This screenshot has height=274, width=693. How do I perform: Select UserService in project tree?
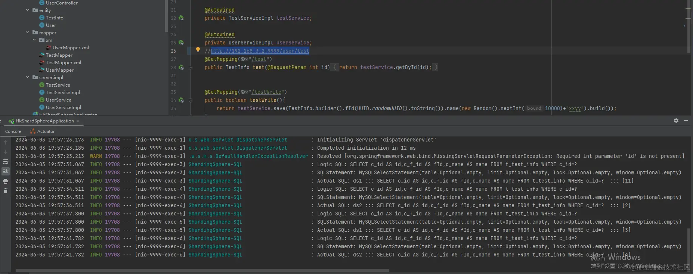(59, 100)
